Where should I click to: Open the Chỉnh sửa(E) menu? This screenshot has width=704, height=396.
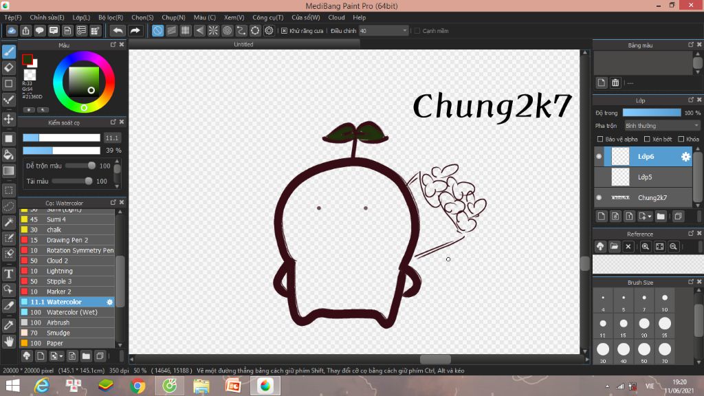click(47, 17)
